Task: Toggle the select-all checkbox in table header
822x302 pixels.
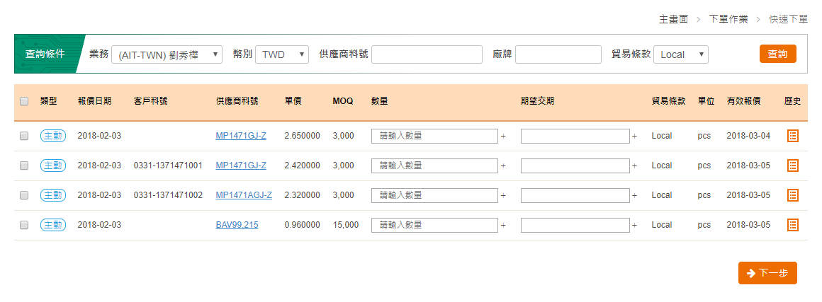Action: [24, 101]
